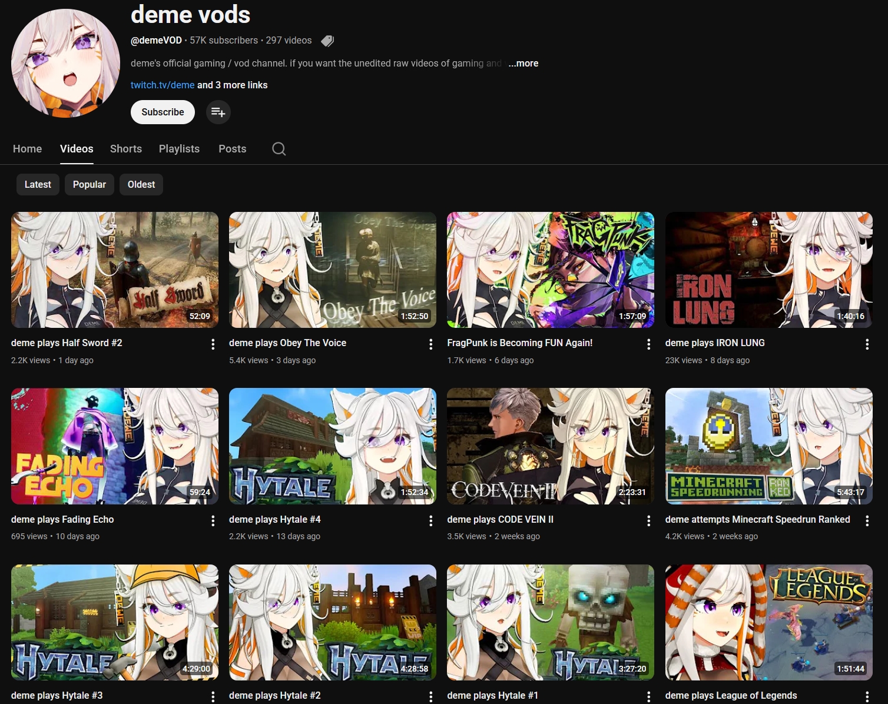This screenshot has width=888, height=704.
Task: Open three-dot menu for IRON LUNG video
Action: [867, 344]
